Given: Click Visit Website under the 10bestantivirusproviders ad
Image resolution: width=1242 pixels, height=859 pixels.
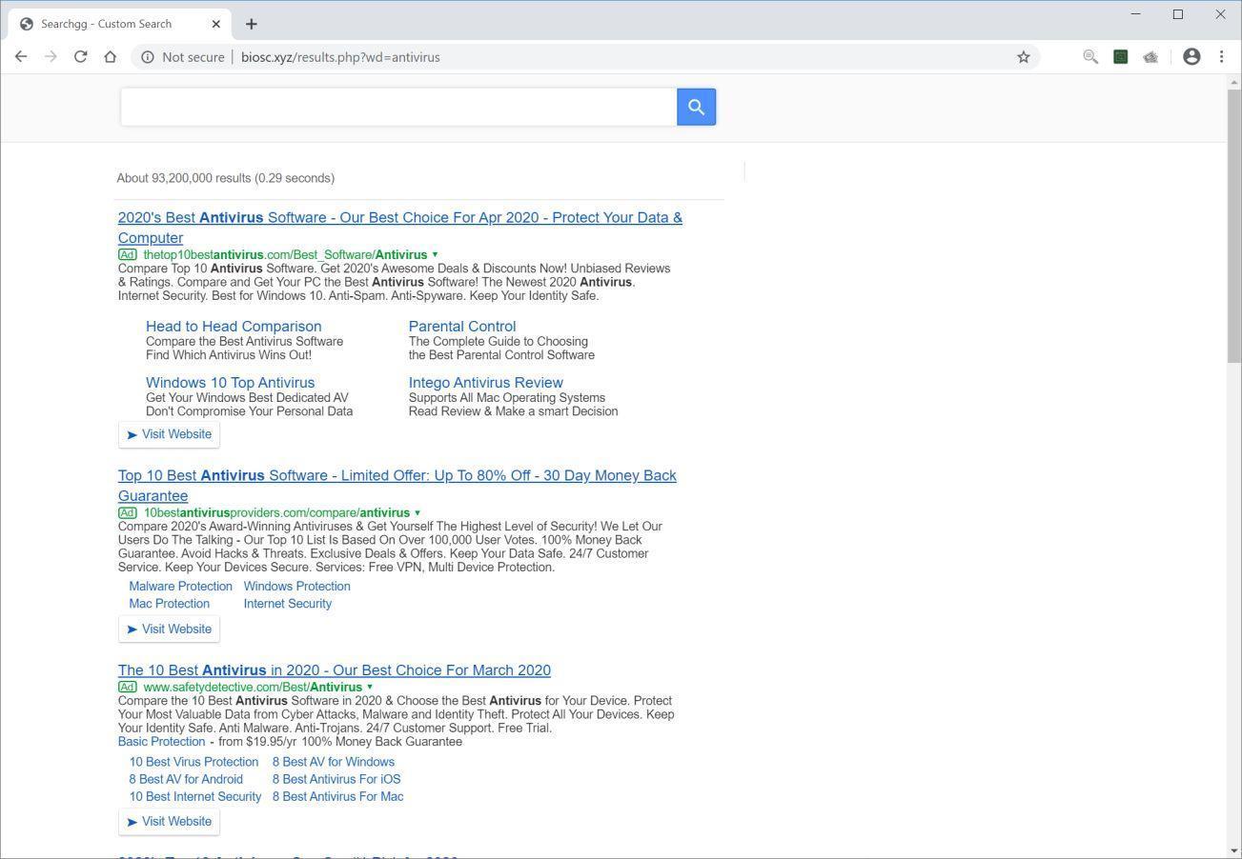Looking at the screenshot, I should click(169, 629).
